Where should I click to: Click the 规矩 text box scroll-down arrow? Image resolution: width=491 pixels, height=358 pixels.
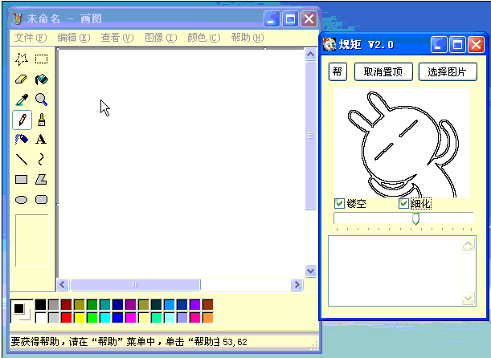click(x=468, y=299)
